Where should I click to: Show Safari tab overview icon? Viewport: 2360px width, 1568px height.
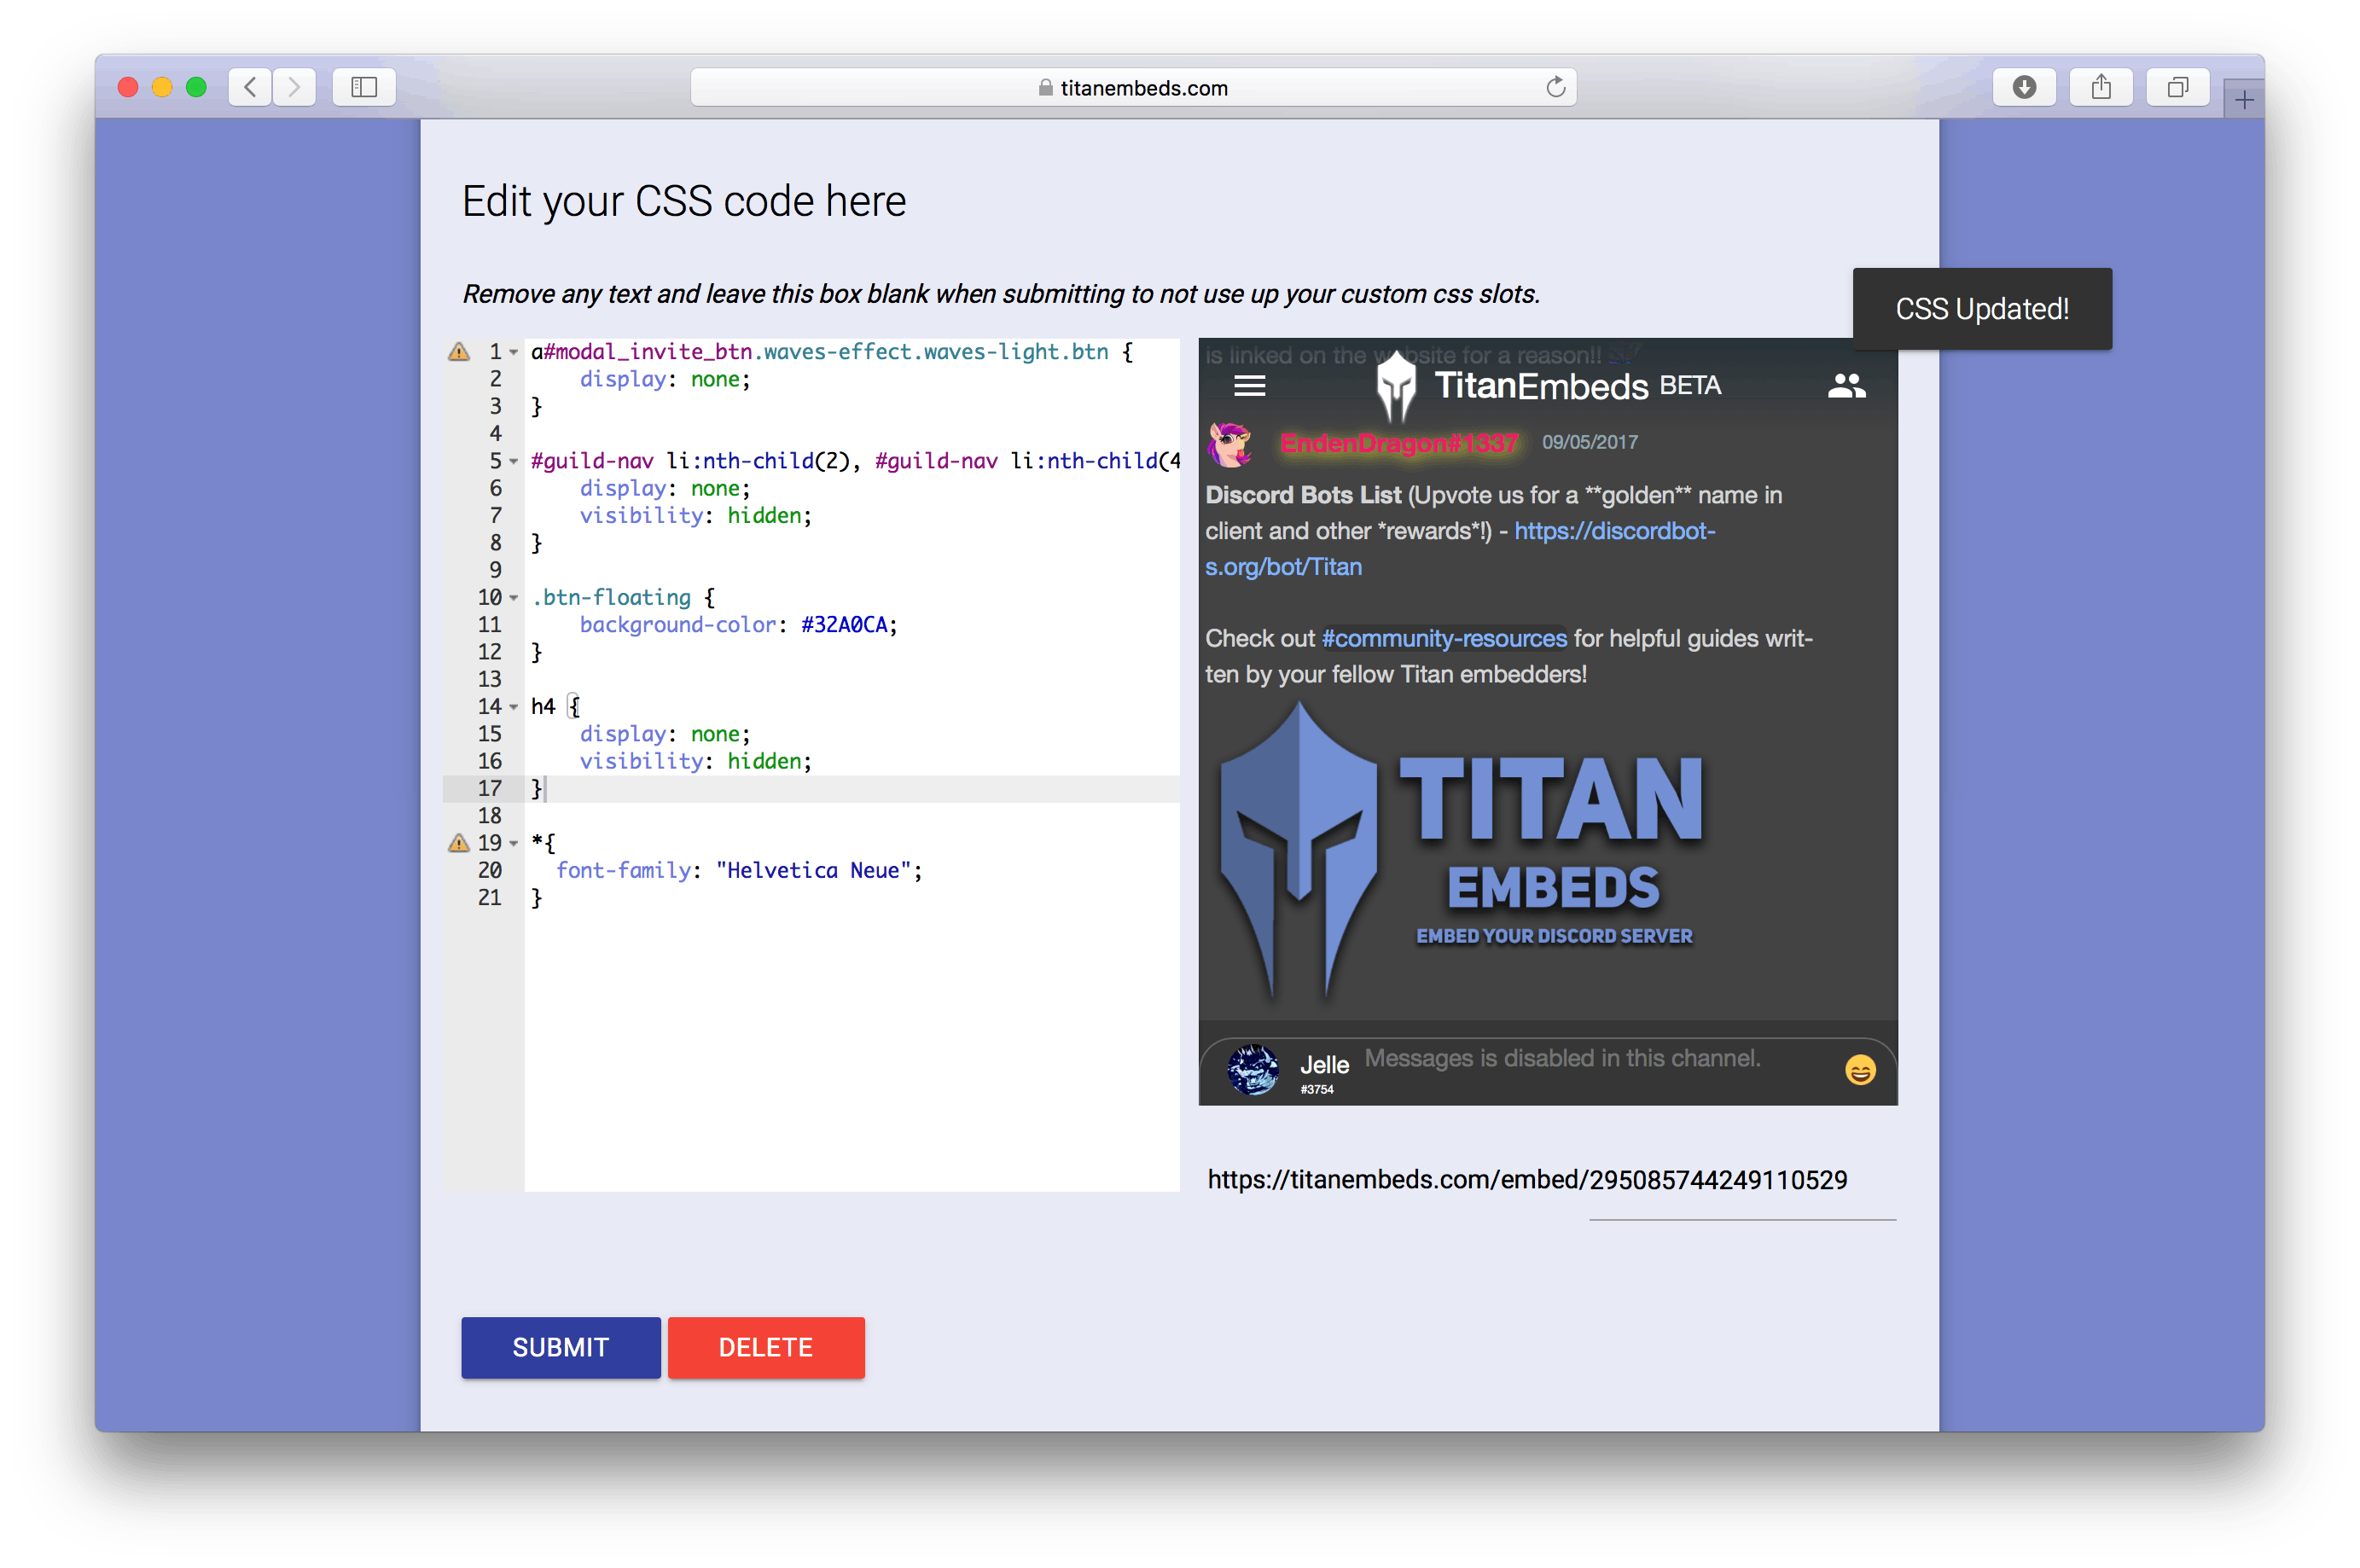click(x=2177, y=88)
